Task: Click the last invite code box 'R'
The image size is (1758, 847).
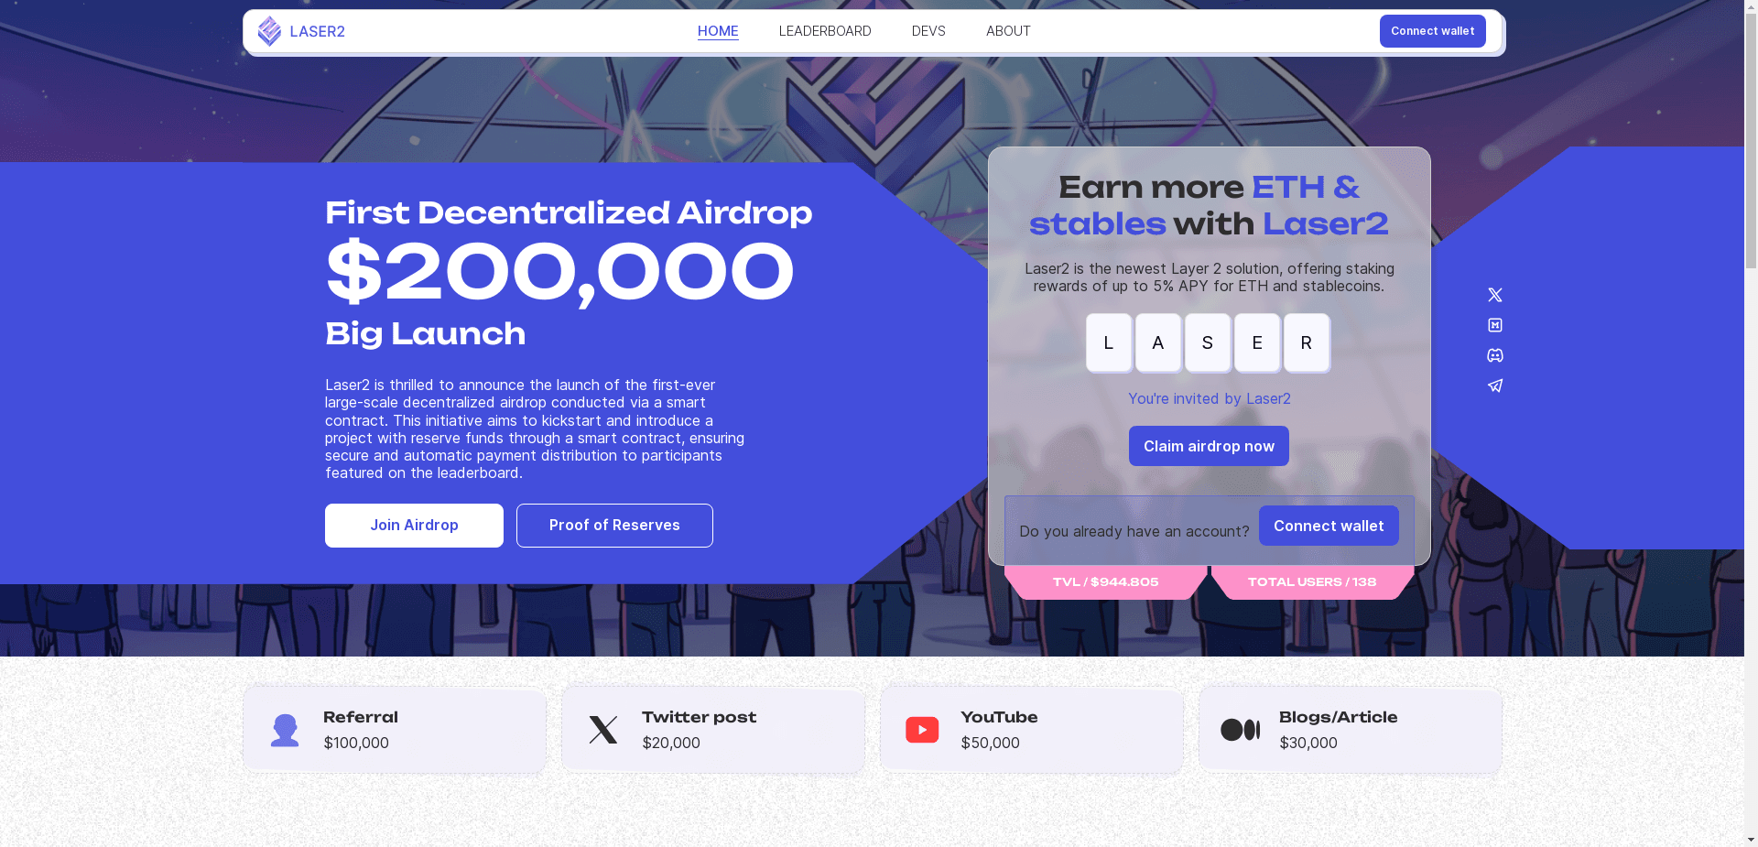Action: (x=1307, y=343)
